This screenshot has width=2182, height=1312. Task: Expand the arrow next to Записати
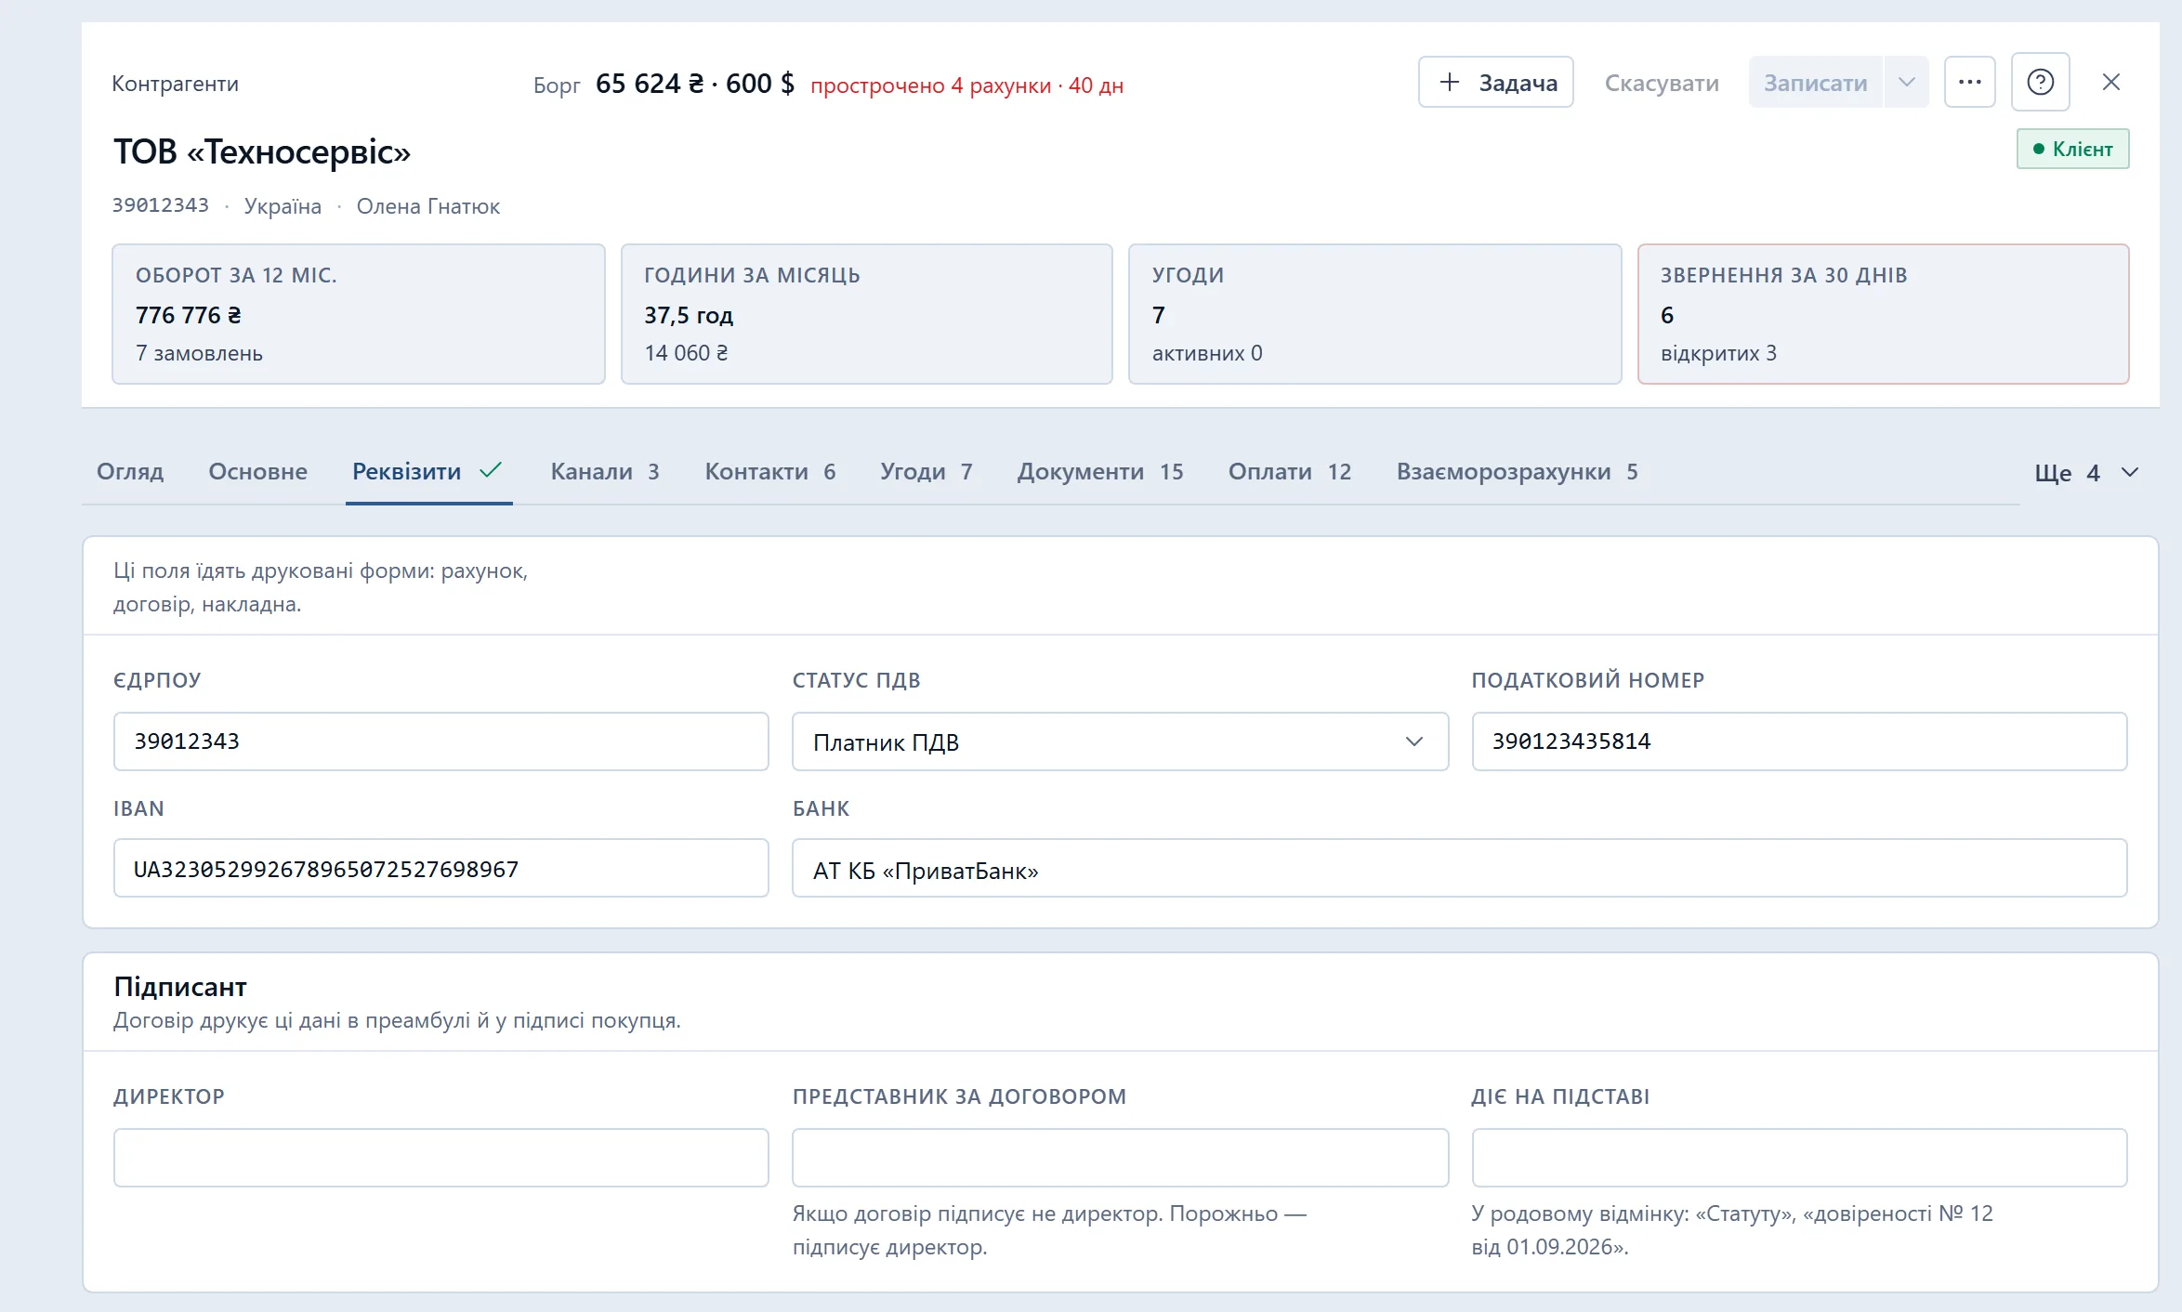coord(1906,83)
